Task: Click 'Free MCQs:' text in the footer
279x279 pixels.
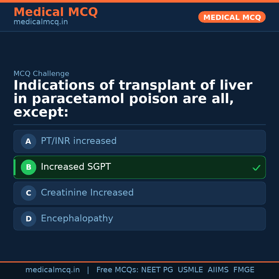Action: [x=117, y=270]
